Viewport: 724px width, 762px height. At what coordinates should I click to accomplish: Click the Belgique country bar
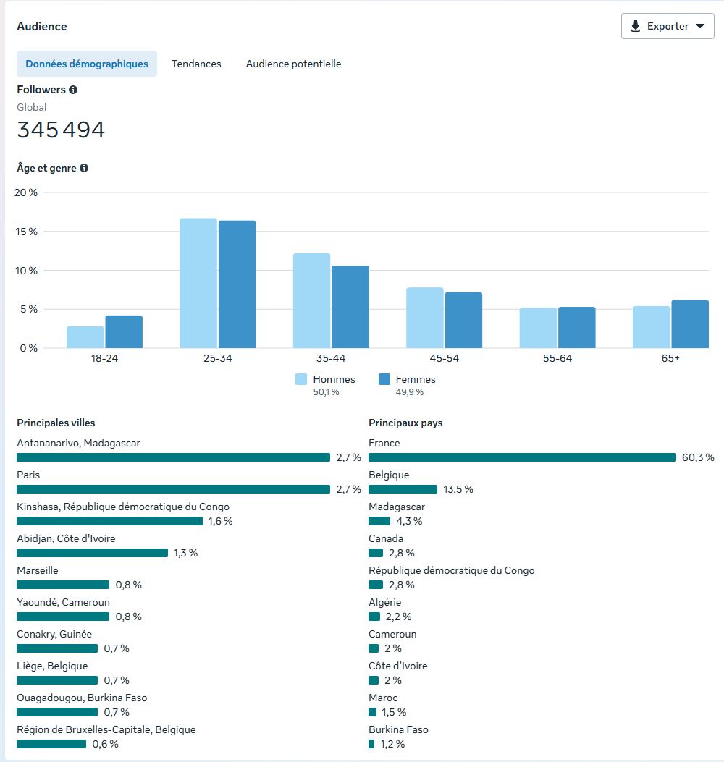403,489
